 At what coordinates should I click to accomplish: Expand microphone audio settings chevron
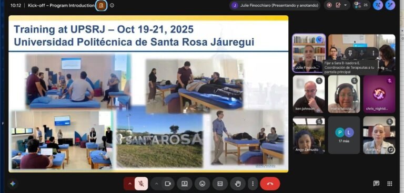coord(130,184)
